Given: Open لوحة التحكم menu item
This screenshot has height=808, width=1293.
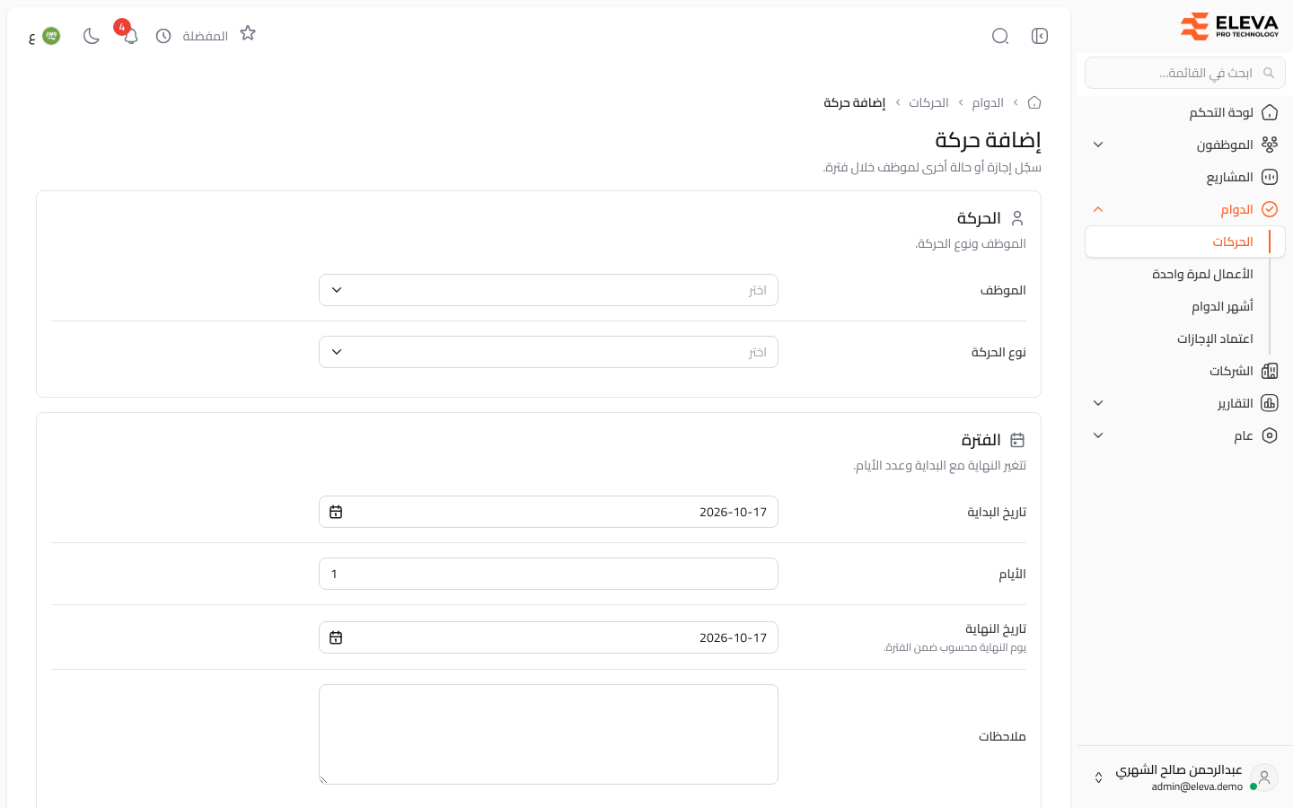Looking at the screenshot, I should click(1185, 112).
